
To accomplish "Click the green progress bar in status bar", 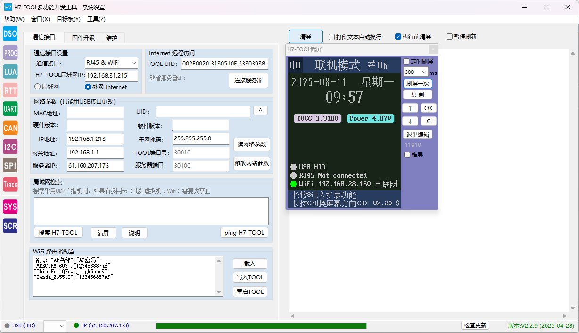I will tap(261, 326).
